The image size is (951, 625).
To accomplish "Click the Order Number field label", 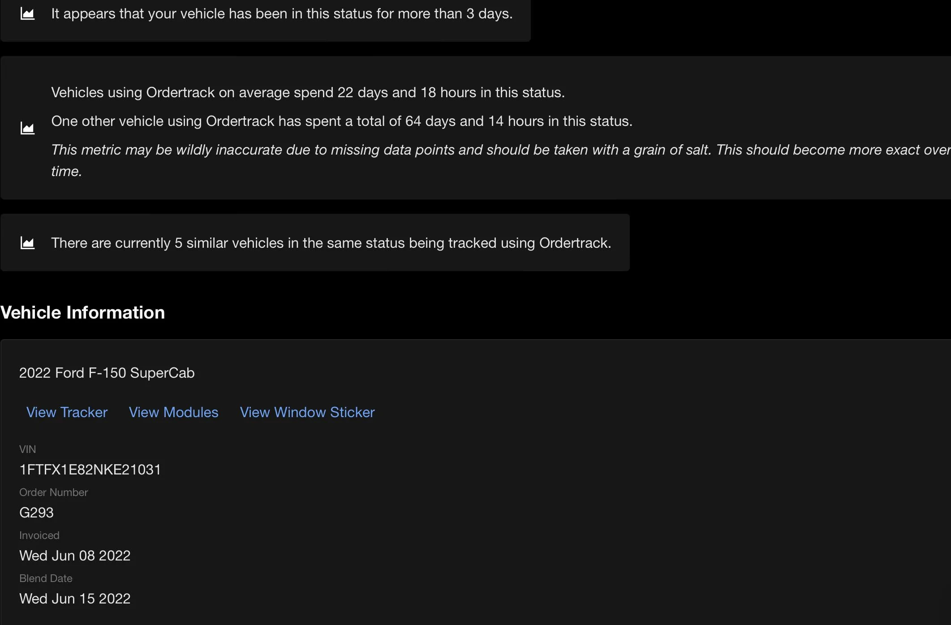I will point(53,492).
